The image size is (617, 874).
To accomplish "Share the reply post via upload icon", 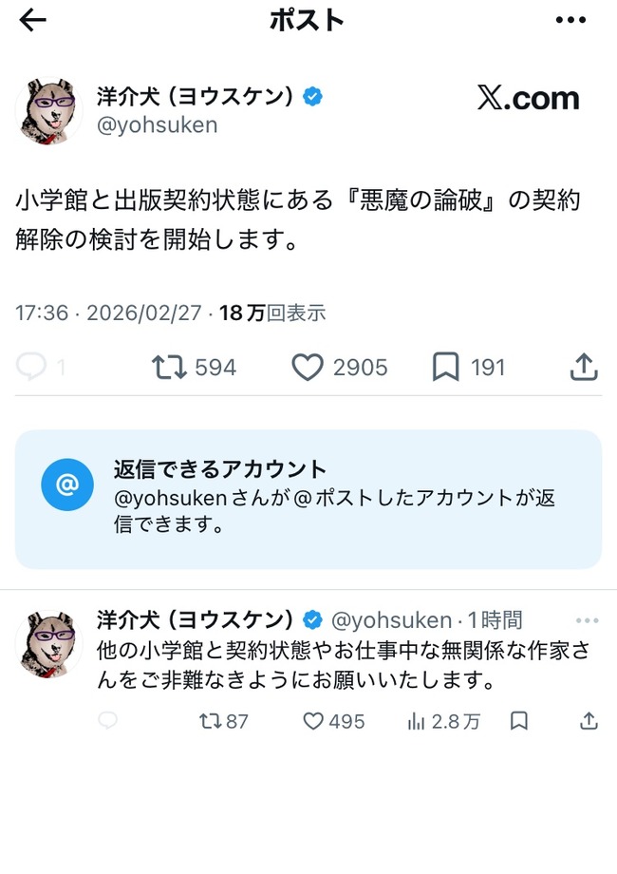I will (589, 721).
